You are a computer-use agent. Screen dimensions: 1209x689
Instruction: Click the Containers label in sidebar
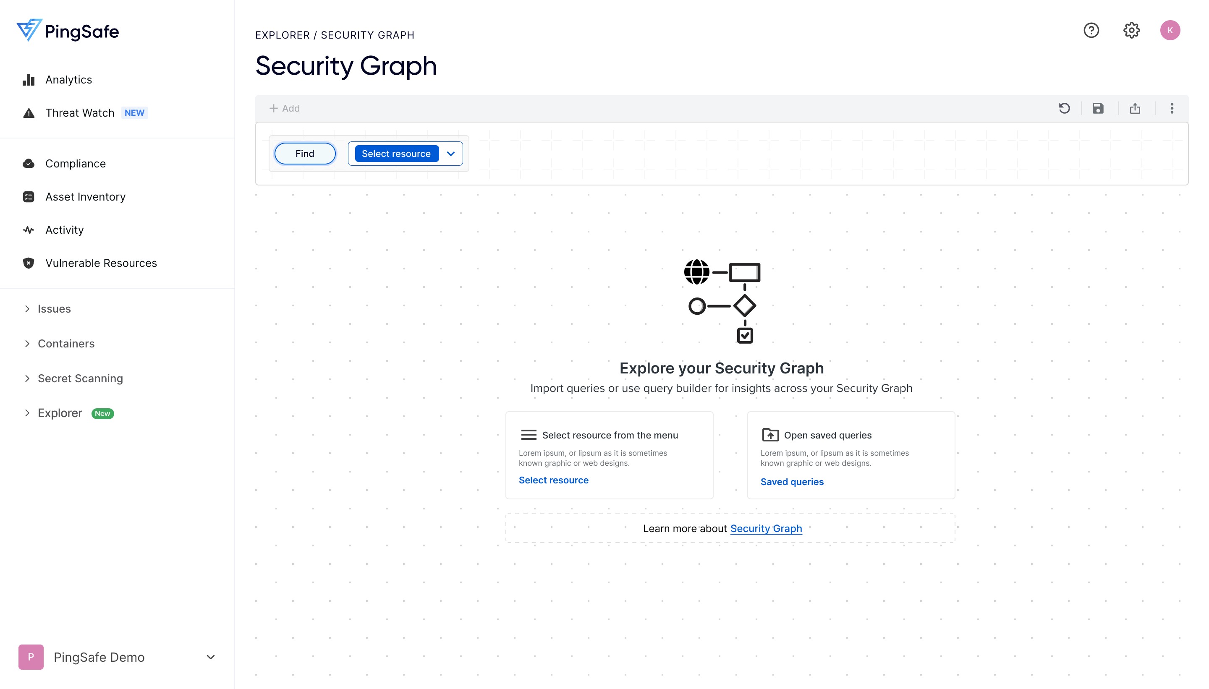66,344
